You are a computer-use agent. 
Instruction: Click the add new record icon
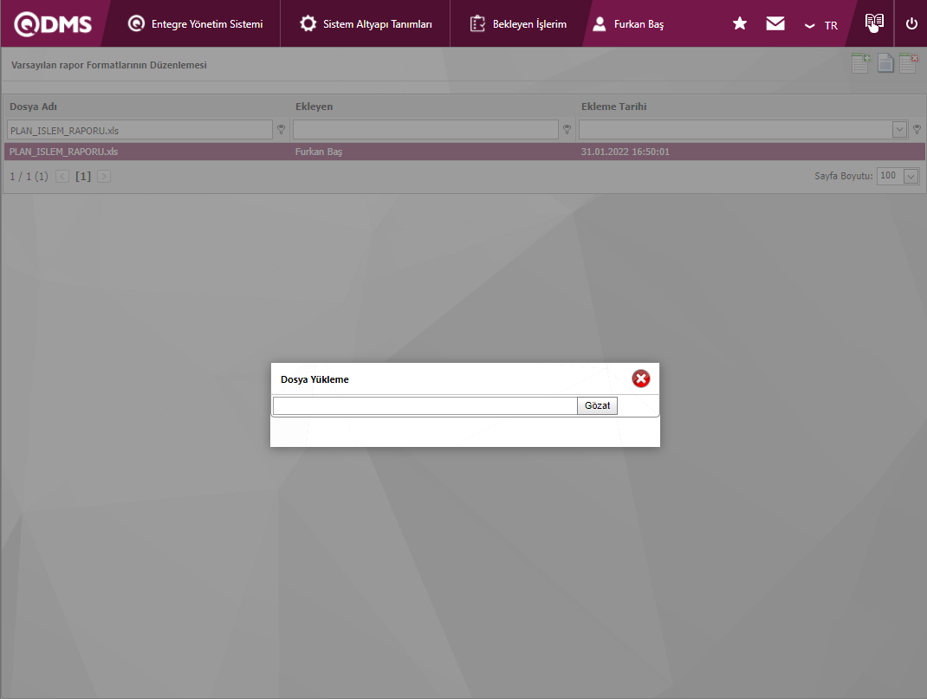coord(861,63)
